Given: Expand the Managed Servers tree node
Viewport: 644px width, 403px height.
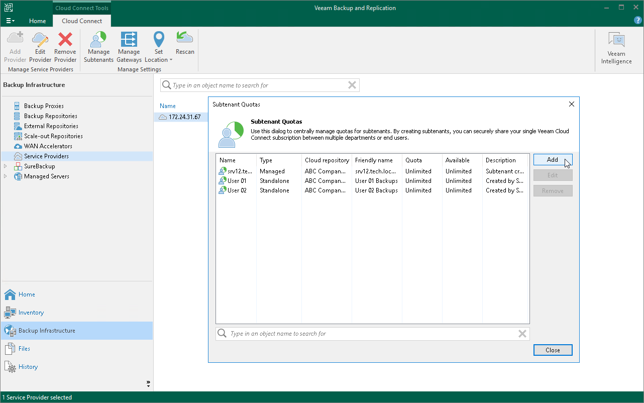Looking at the screenshot, I should pyautogui.click(x=6, y=176).
